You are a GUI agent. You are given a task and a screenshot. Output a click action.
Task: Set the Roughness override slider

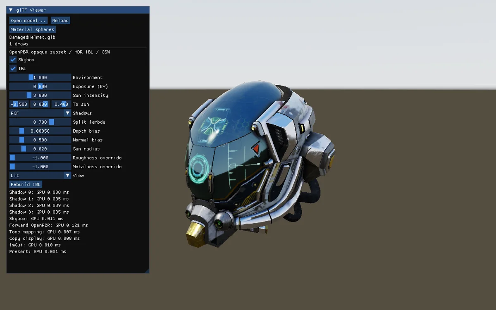pyautogui.click(x=40, y=158)
